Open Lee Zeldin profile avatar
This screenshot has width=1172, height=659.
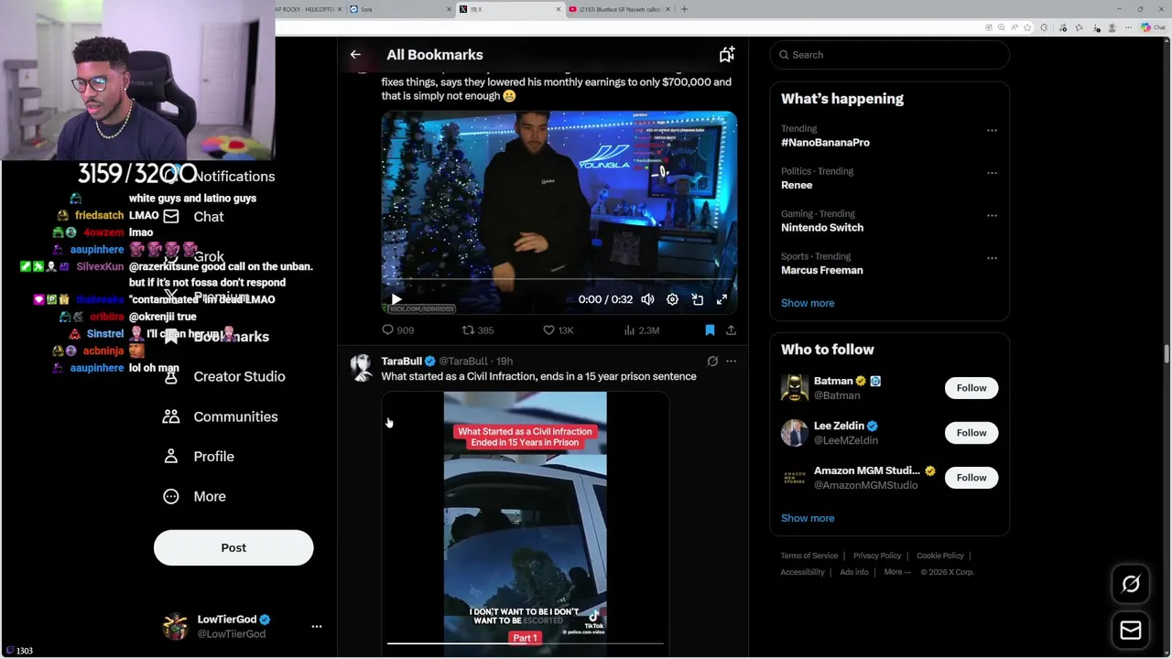tap(794, 433)
